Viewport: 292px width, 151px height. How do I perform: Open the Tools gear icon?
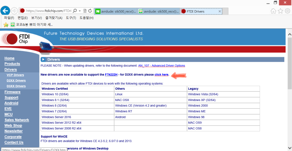(288, 11)
